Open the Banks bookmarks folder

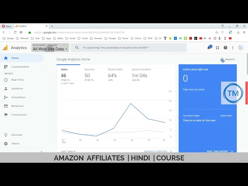click(x=58, y=38)
